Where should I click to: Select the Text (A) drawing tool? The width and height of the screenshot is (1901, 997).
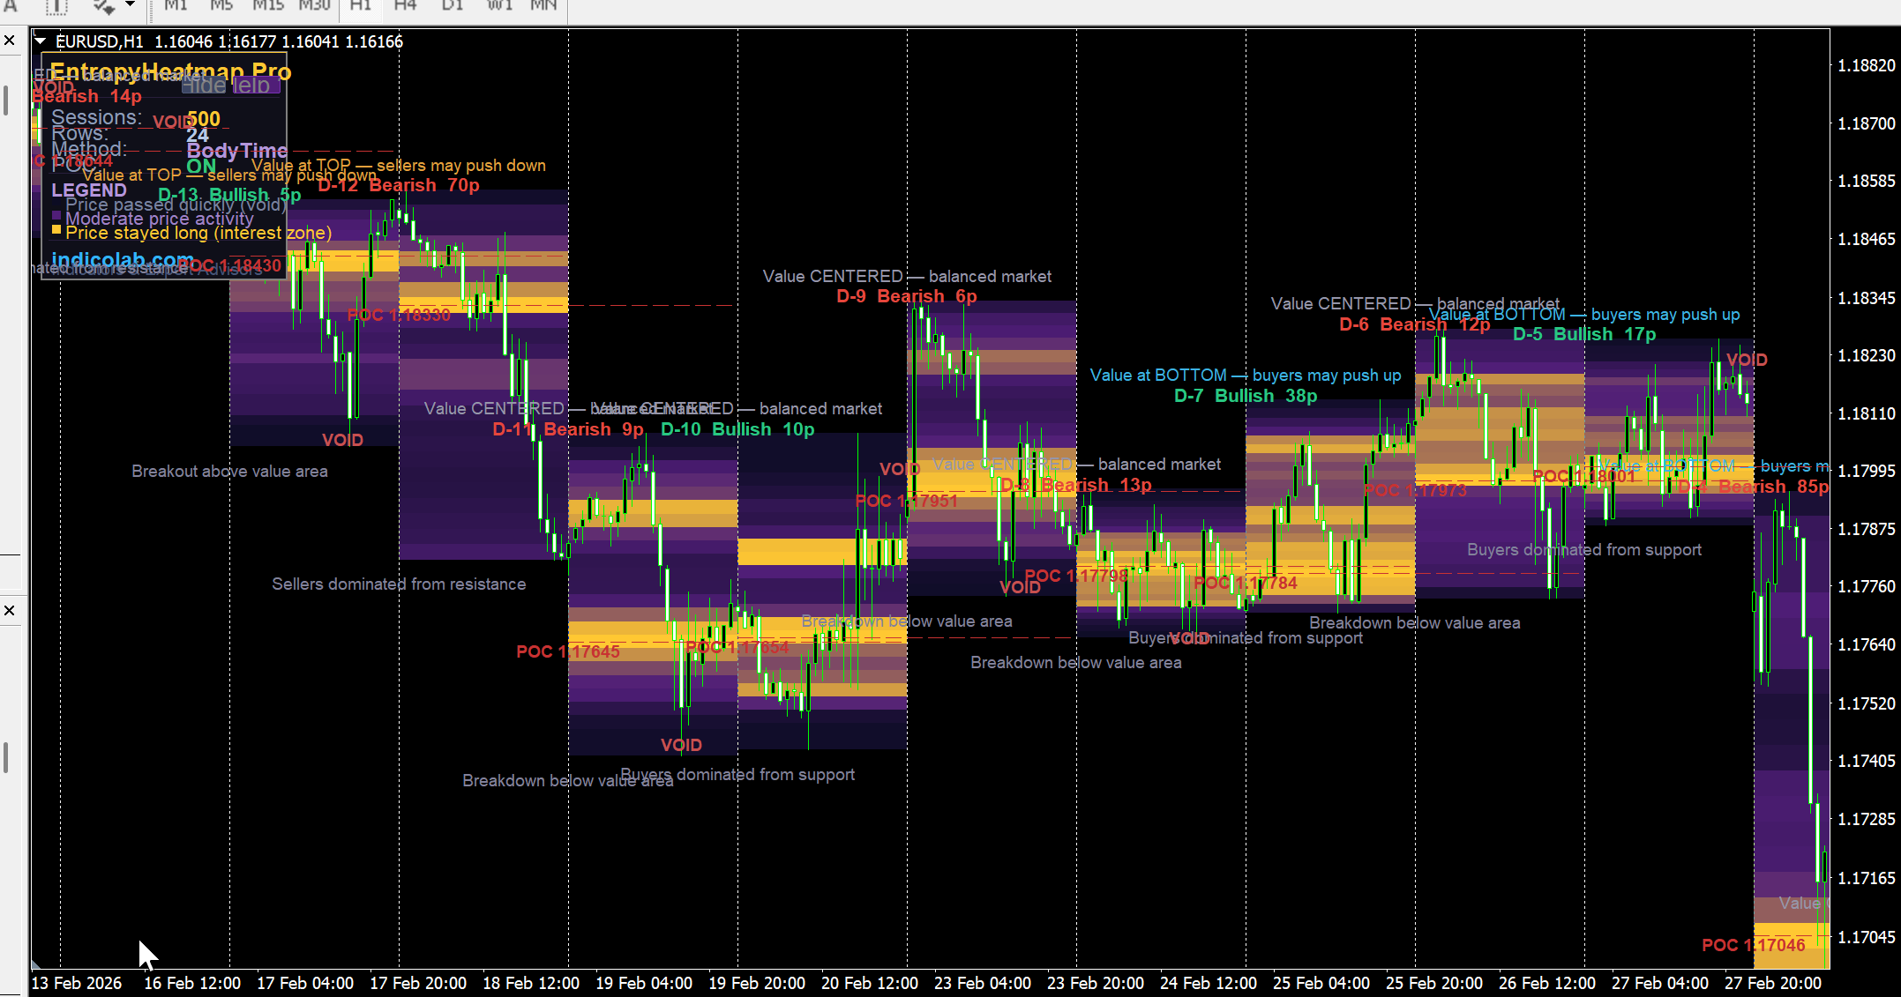click(11, 5)
